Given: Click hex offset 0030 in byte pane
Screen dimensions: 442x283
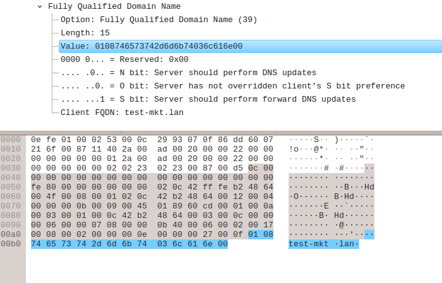Looking at the screenshot, I should [x=11, y=168].
